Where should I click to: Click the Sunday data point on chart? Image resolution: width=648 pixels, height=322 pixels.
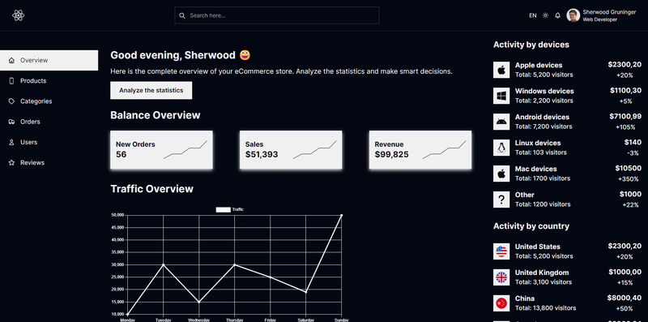tap(341, 215)
